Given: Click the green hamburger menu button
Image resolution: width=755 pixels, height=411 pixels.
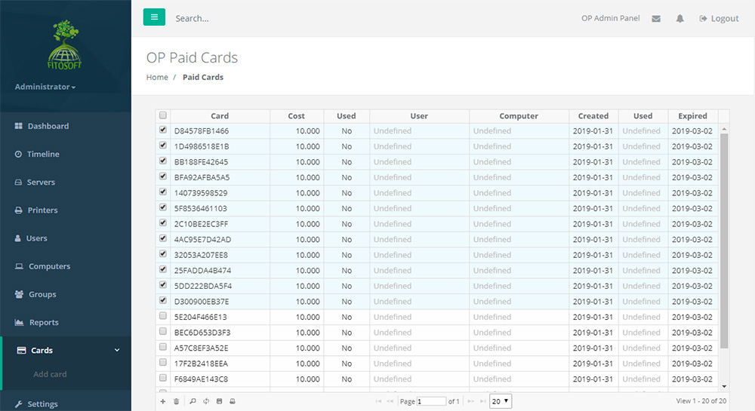Looking at the screenshot, I should [x=154, y=17].
